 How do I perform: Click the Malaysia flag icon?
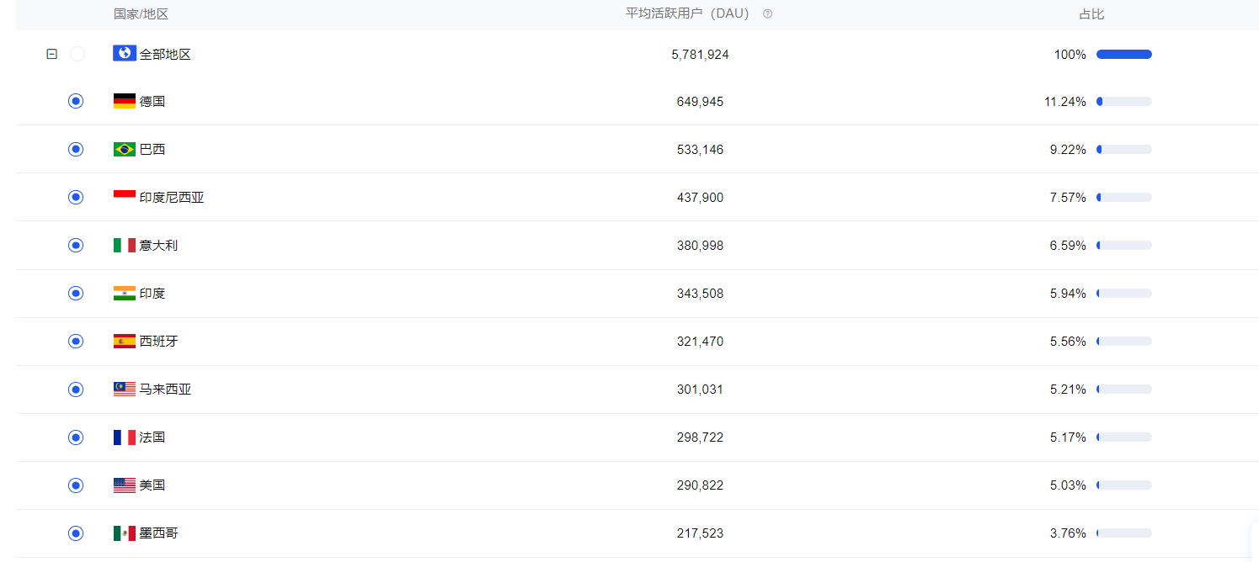coord(124,390)
